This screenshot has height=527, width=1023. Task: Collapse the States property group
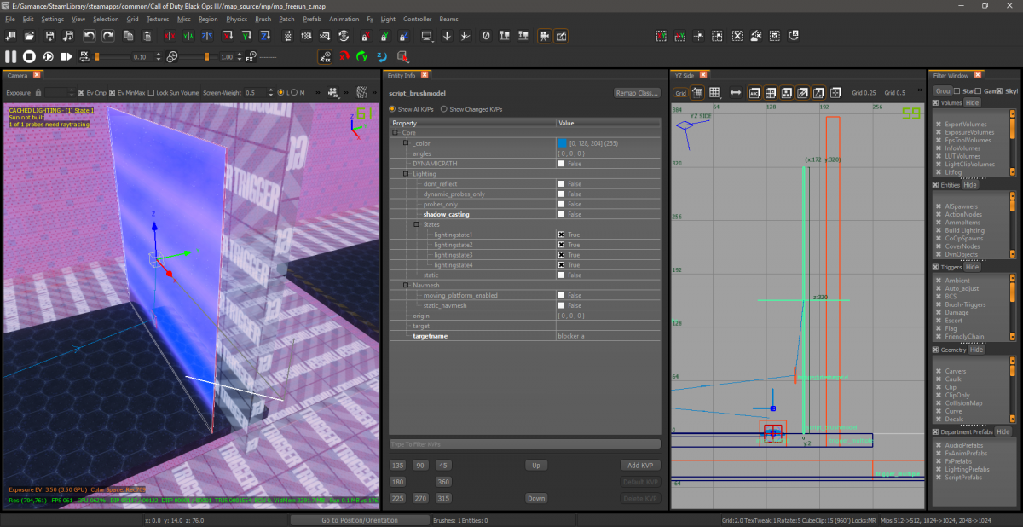click(x=416, y=224)
